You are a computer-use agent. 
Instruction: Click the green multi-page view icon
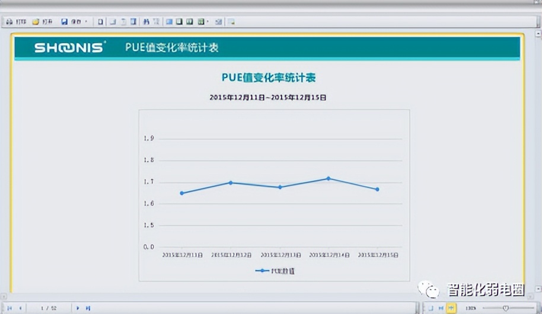[x=201, y=22]
